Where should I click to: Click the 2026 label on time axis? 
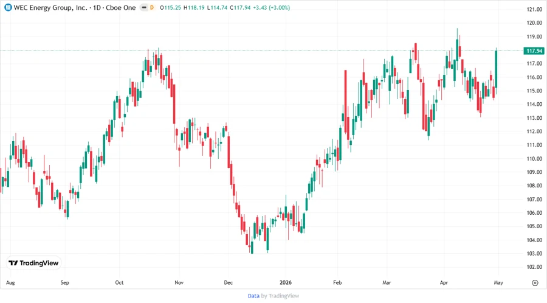(286, 283)
